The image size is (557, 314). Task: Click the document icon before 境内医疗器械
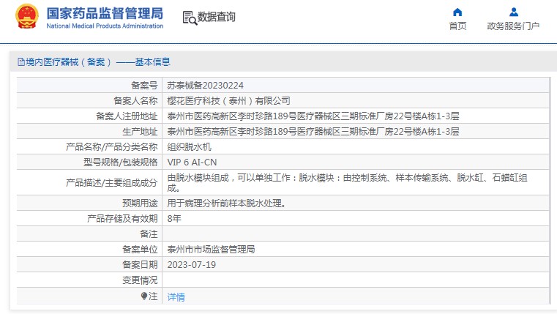pyautogui.click(x=20, y=62)
